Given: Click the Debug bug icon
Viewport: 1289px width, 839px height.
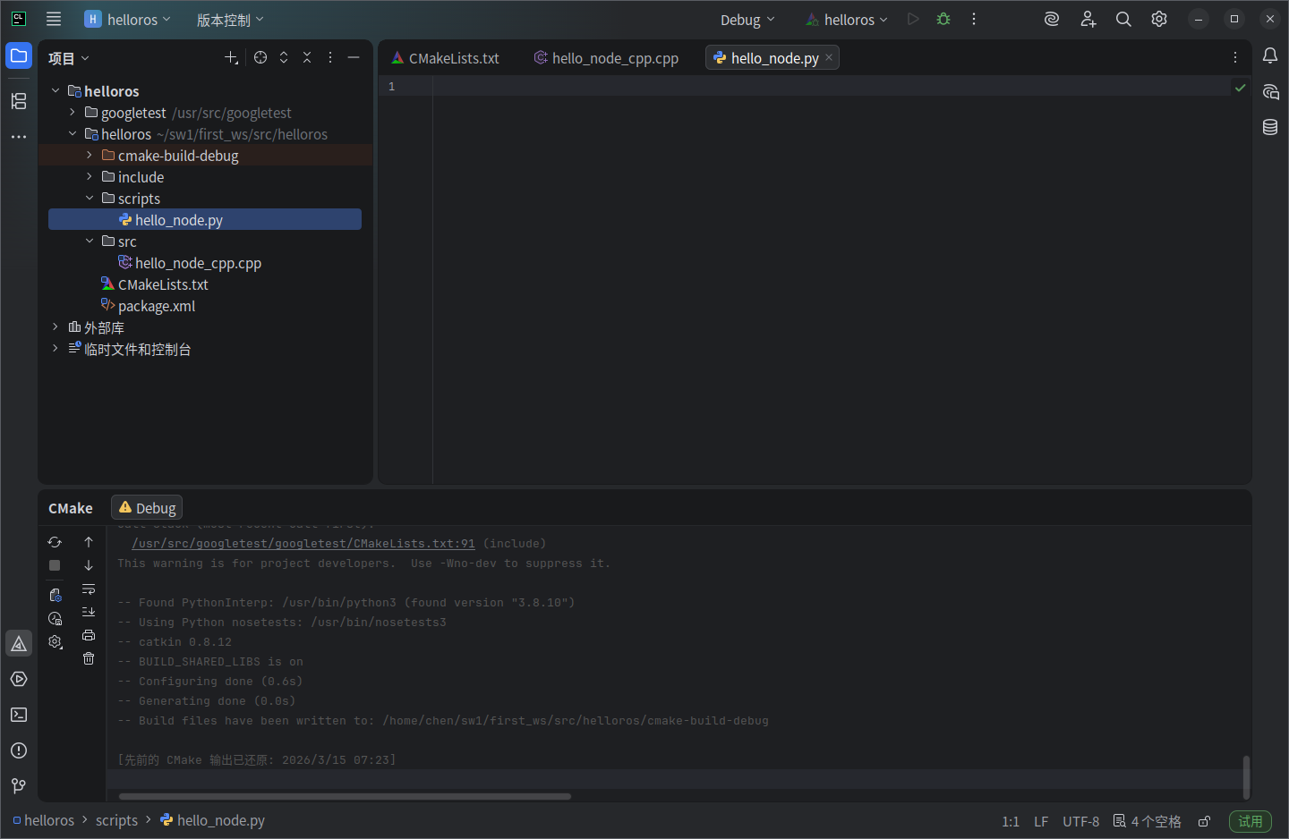Looking at the screenshot, I should (x=943, y=19).
